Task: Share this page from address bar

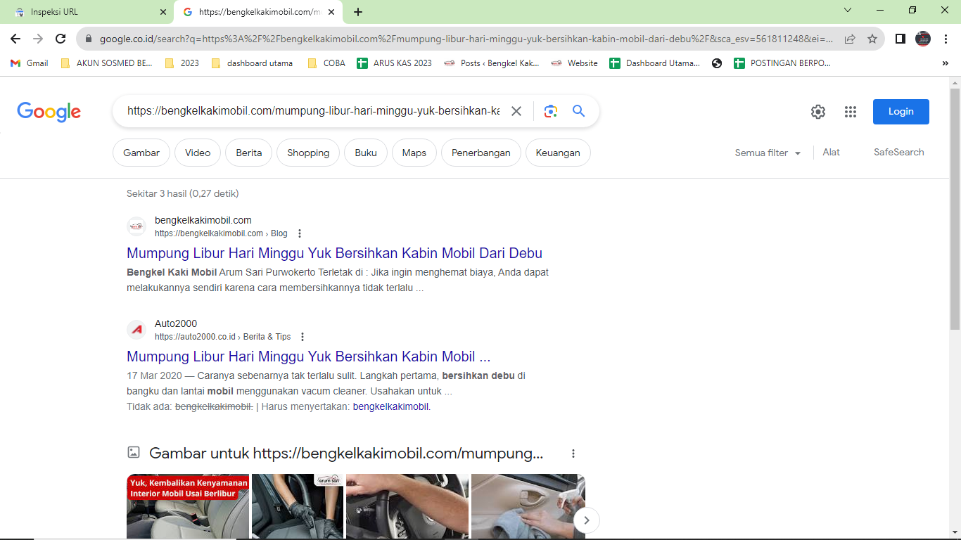Action: pos(850,39)
